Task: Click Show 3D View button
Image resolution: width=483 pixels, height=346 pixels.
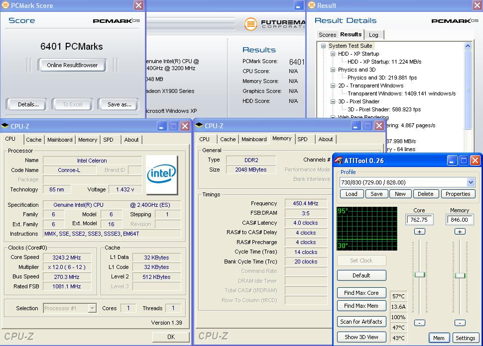Action: pyautogui.click(x=362, y=337)
